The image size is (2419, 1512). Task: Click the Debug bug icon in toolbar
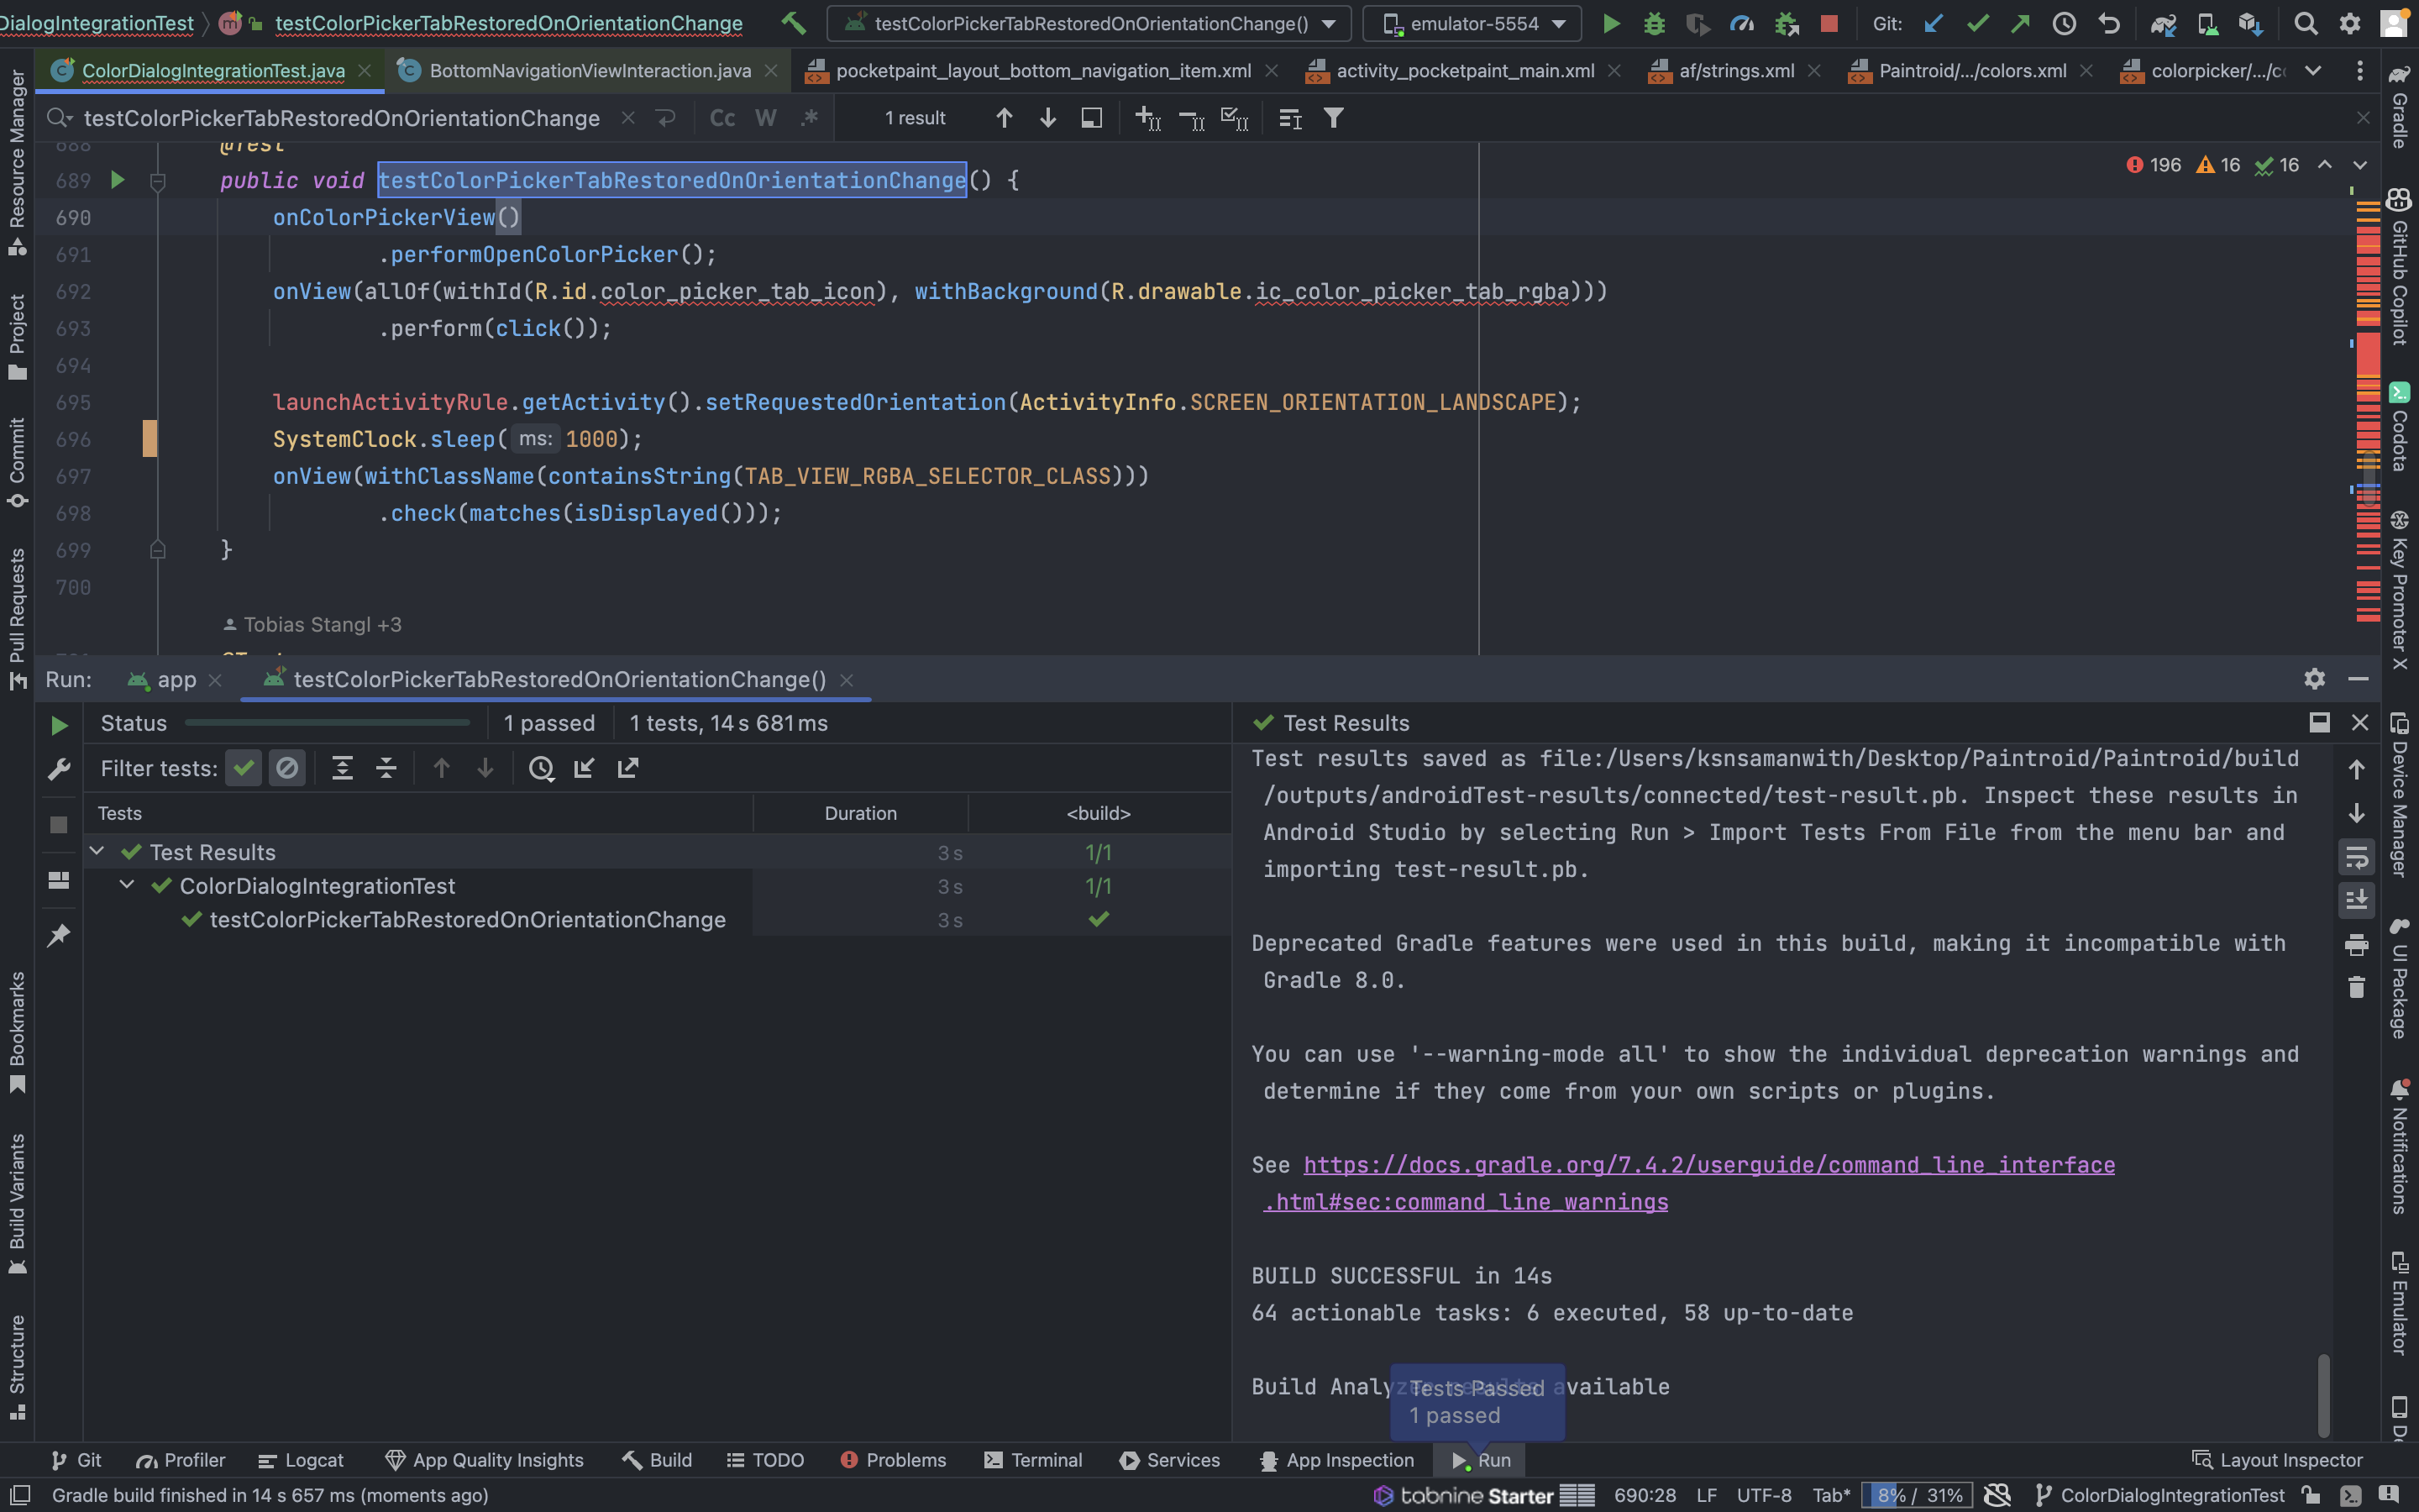(1655, 23)
